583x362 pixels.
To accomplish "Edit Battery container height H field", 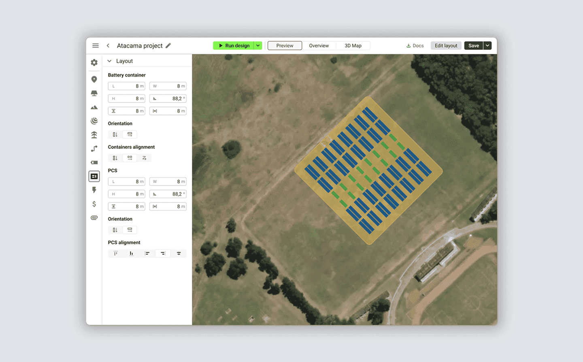I will tap(126, 98).
